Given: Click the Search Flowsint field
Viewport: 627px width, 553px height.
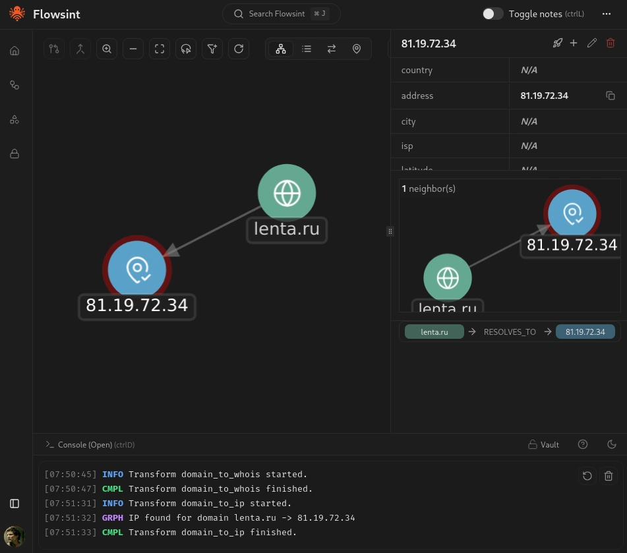Looking at the screenshot, I should 282,14.
